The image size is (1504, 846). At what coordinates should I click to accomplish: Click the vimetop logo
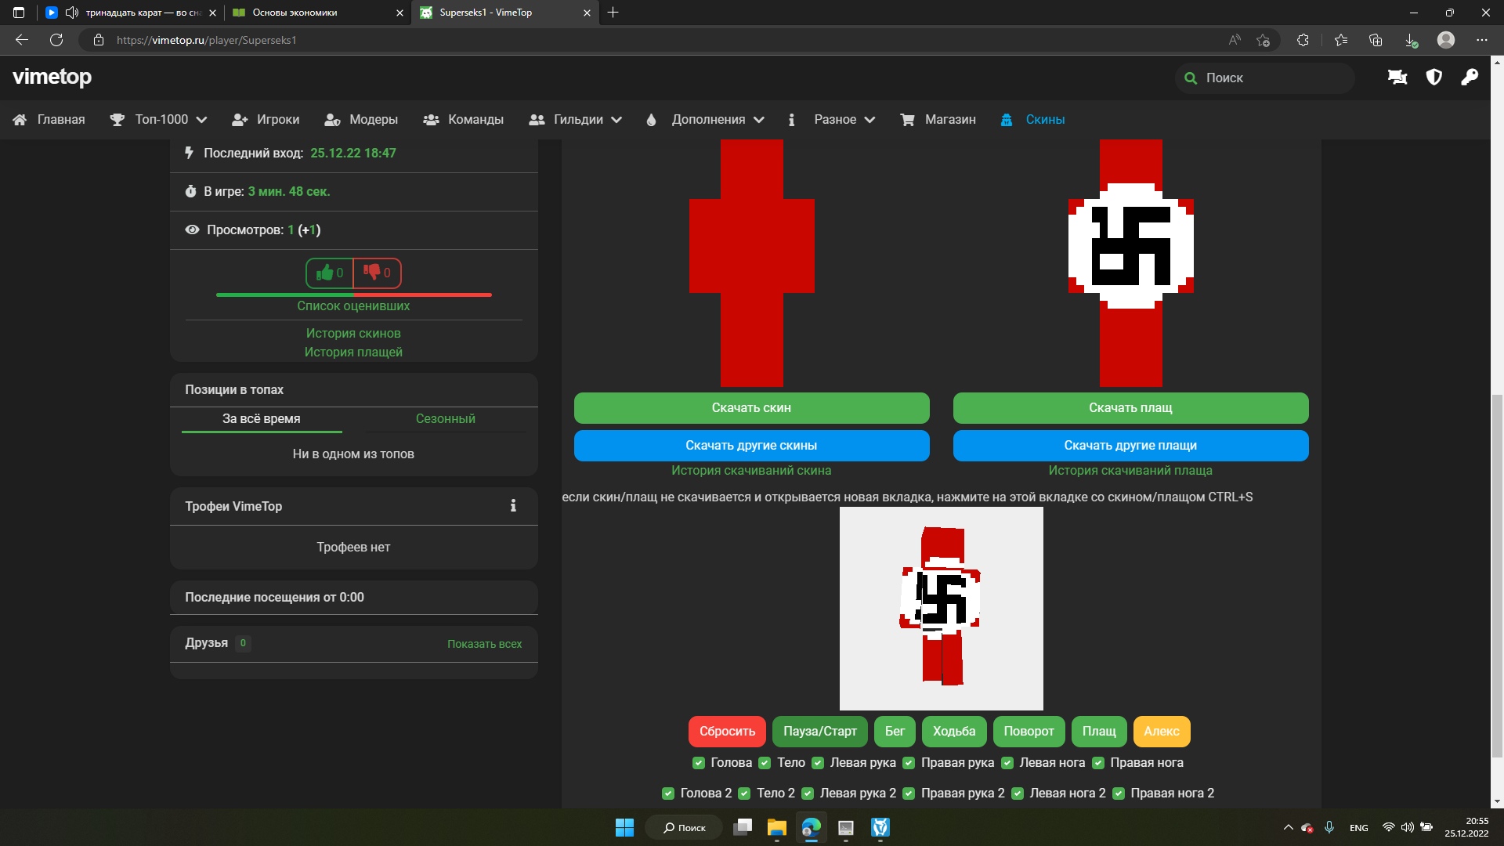pos(52,77)
